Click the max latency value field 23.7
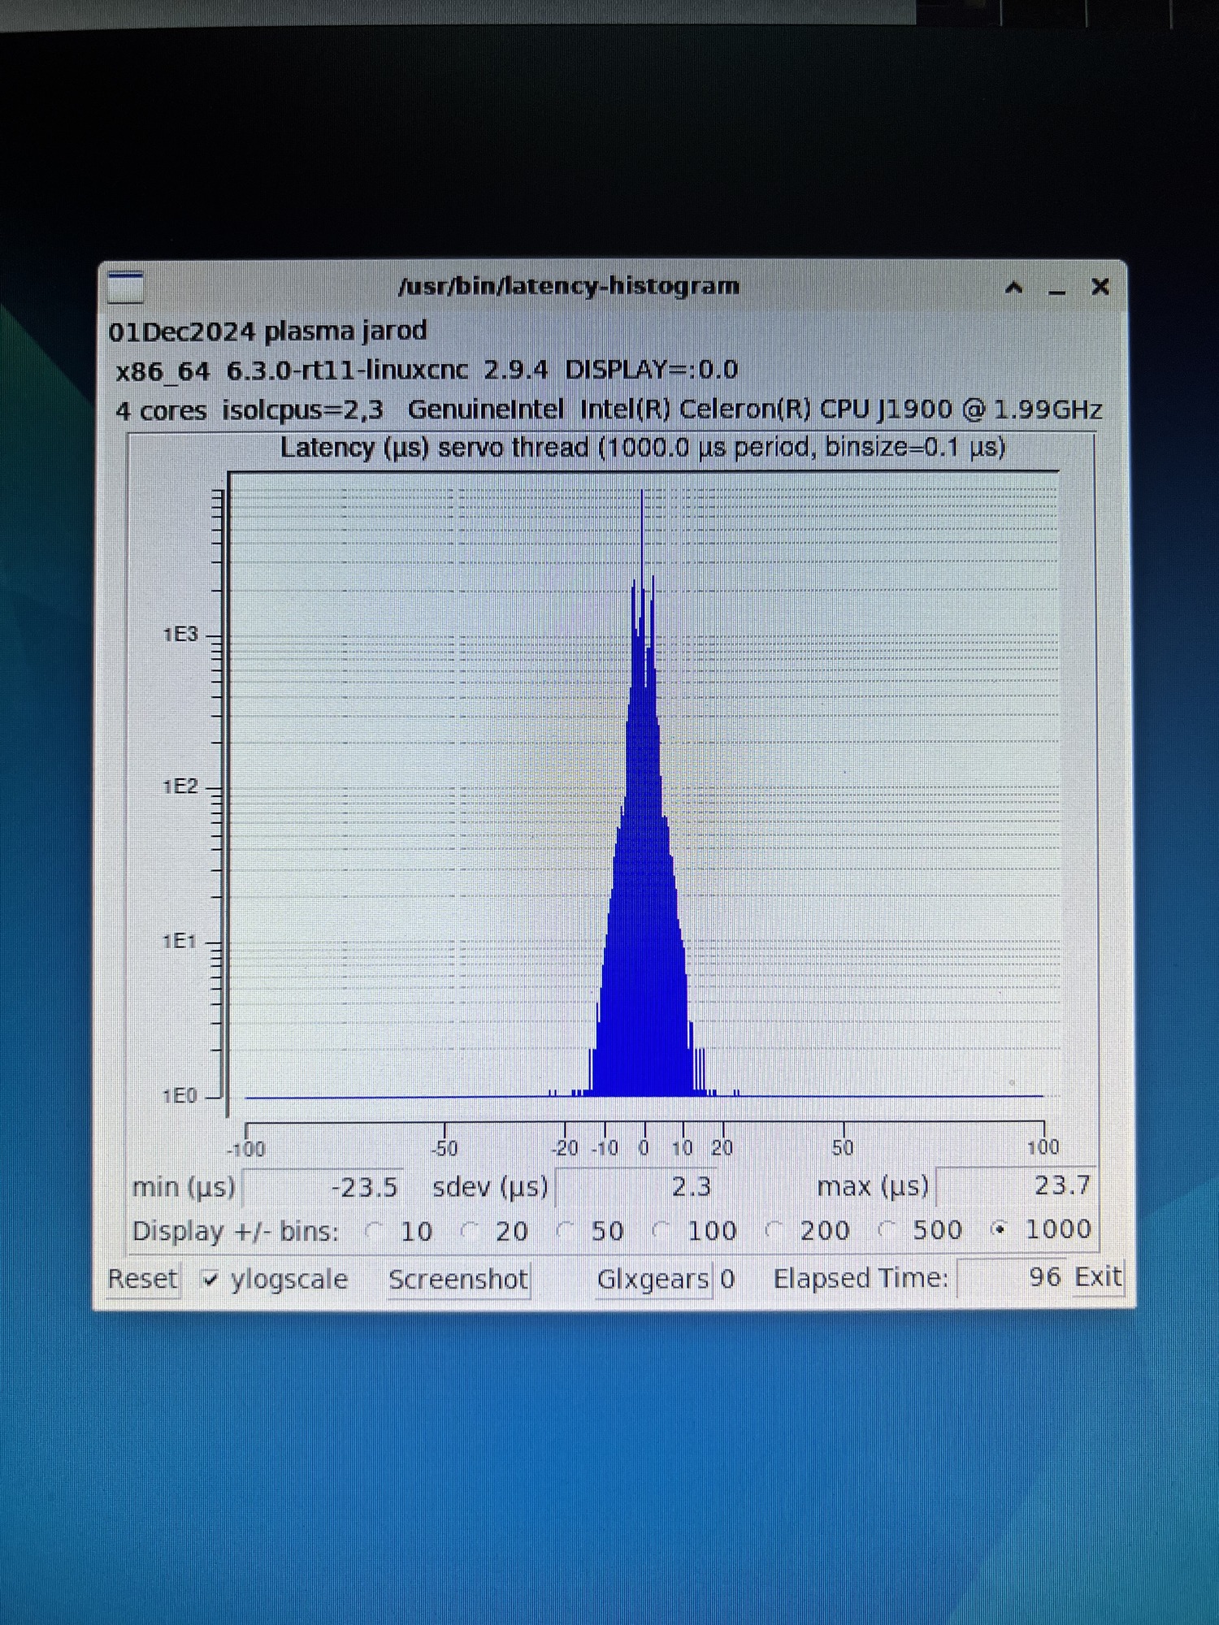 click(x=1015, y=1186)
